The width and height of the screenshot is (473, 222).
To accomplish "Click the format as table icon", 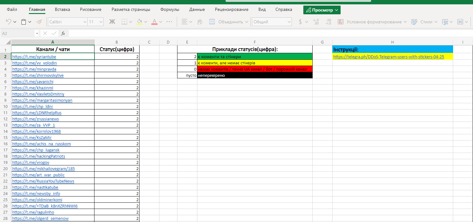I will click(x=445, y=22).
